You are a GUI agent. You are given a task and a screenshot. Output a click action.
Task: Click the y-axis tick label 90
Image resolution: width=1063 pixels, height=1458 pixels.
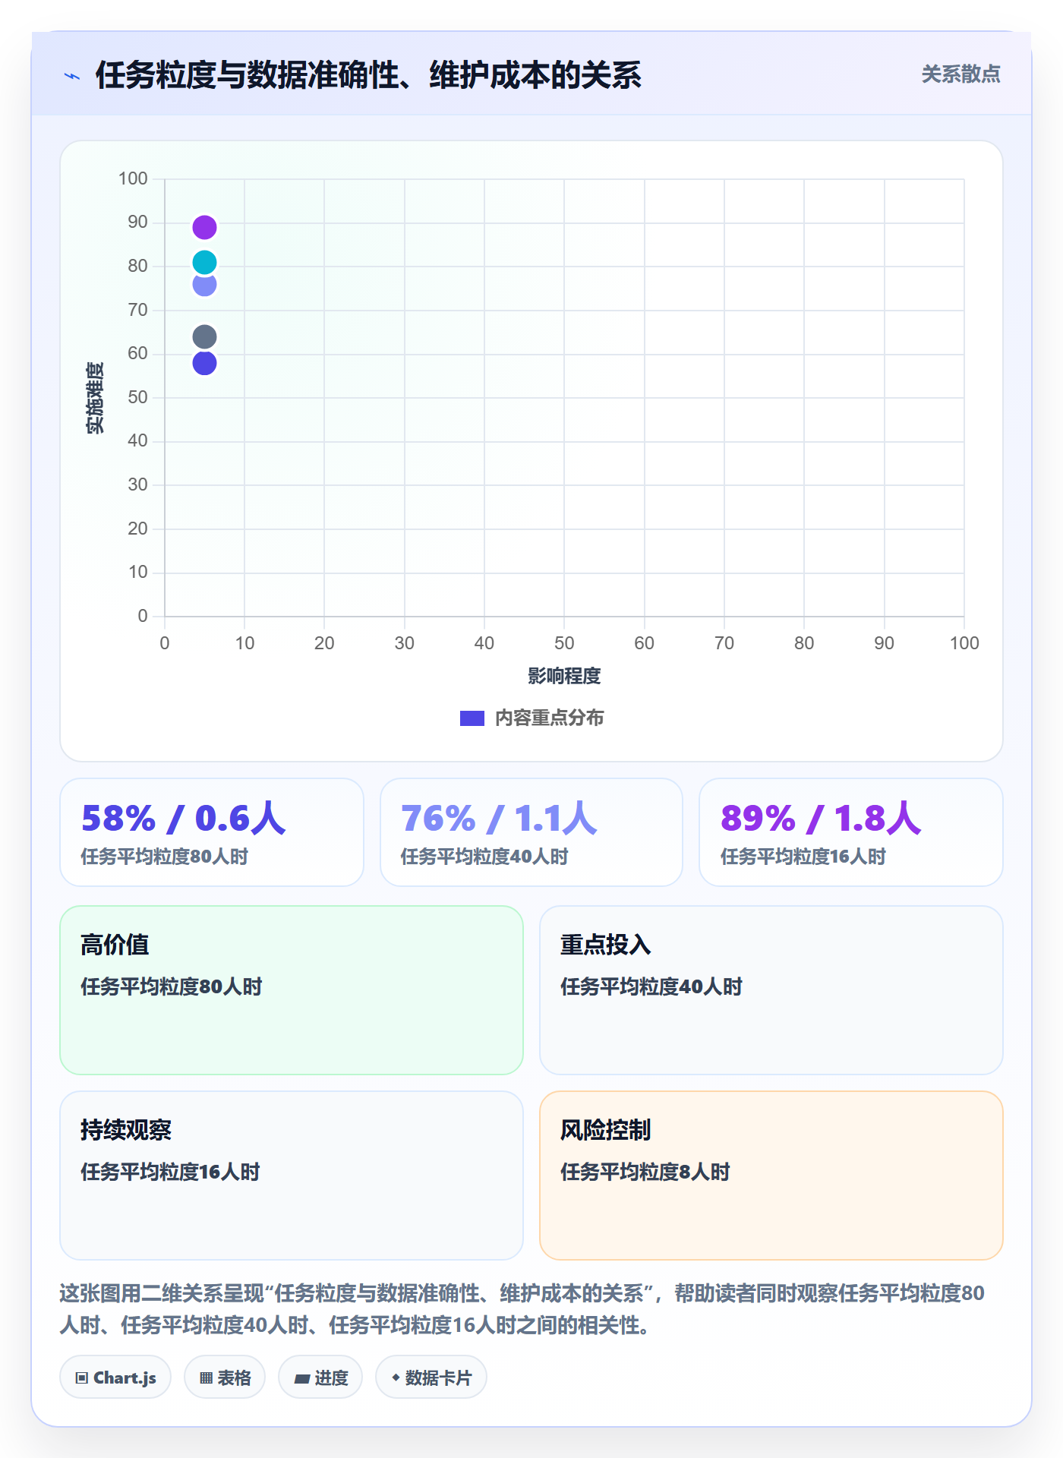[137, 222]
